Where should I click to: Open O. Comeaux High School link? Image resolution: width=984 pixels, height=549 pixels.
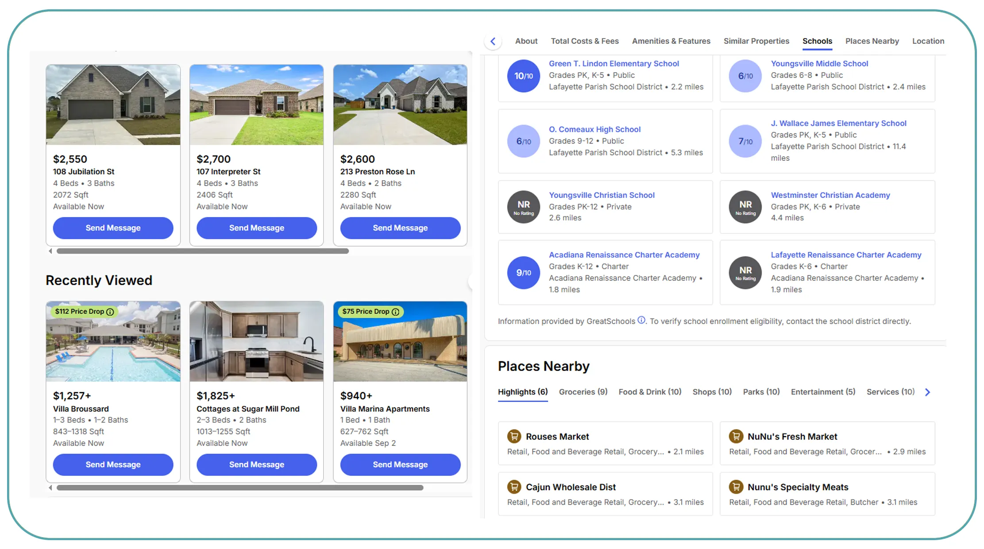(594, 129)
